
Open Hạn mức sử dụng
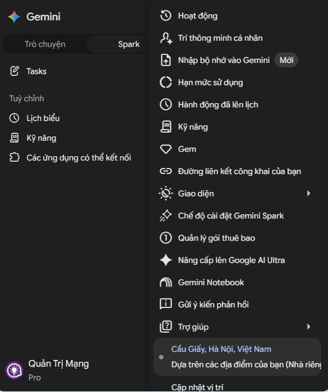pyautogui.click(x=210, y=83)
